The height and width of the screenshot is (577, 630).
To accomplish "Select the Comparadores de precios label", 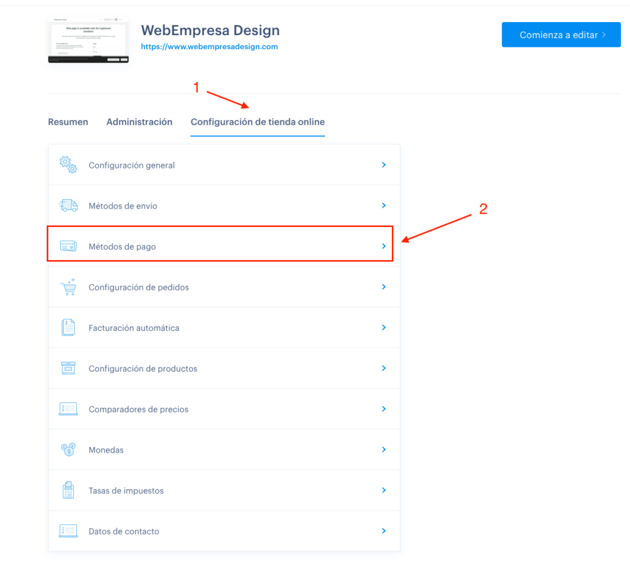I will coord(138,409).
